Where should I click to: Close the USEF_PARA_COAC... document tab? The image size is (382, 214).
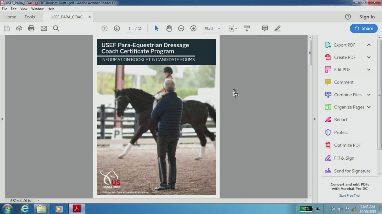click(x=89, y=17)
